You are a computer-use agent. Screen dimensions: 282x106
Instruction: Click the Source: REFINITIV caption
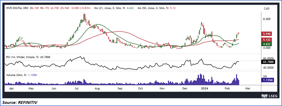click(x=20, y=103)
